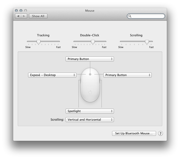Screen dimensions: 180x159
Task: Click Set Up Bluetooth Mouse button
Action: pos(134,134)
